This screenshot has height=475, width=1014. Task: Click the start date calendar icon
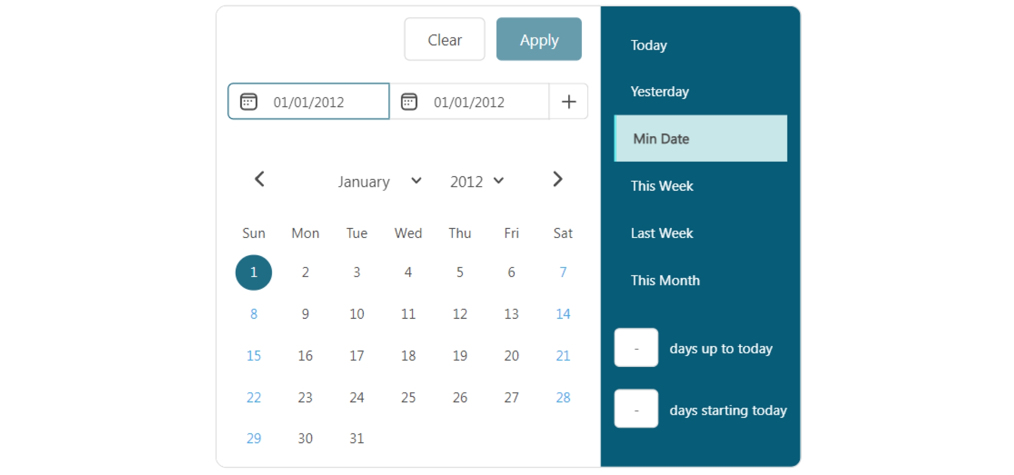pos(248,102)
